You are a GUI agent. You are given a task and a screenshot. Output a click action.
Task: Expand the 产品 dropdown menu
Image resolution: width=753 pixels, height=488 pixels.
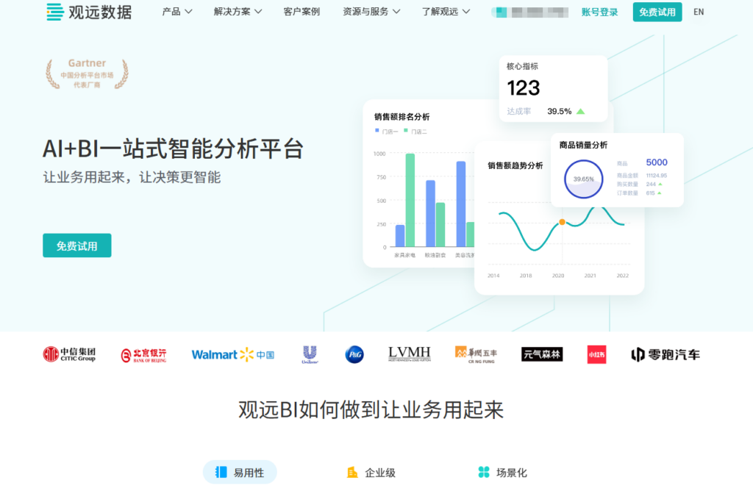[177, 12]
